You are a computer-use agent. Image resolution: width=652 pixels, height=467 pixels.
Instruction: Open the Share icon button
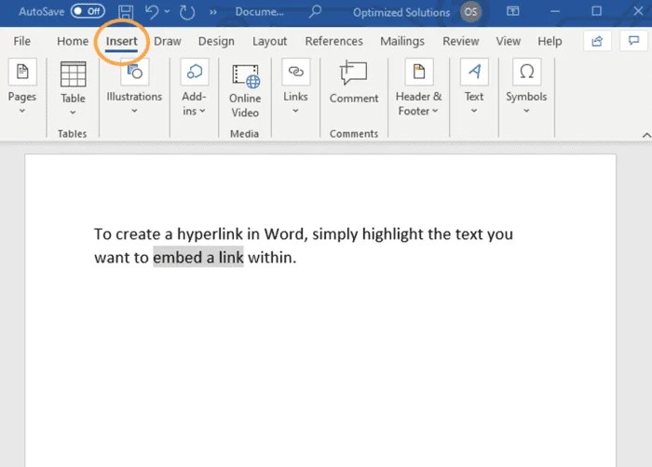pyautogui.click(x=597, y=41)
